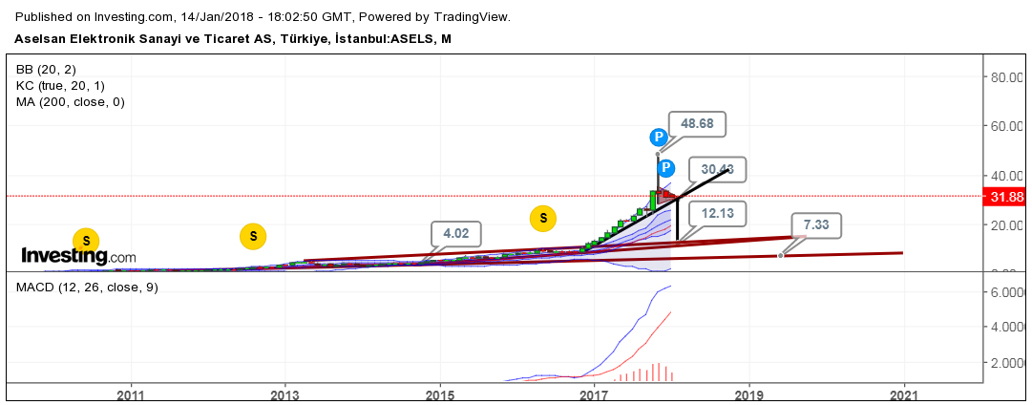1032x405 pixels.
Task: Click the 4.000 MACD axis label
Action: (x=1007, y=327)
